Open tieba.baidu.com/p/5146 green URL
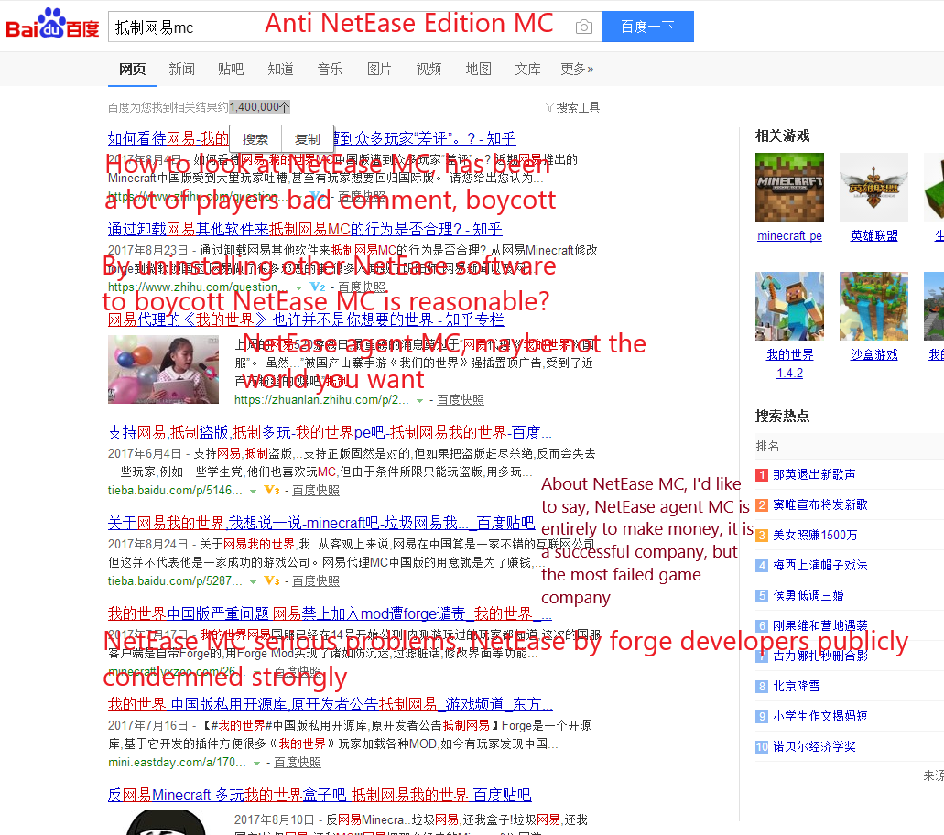The height and width of the screenshot is (835, 944). 175,491
